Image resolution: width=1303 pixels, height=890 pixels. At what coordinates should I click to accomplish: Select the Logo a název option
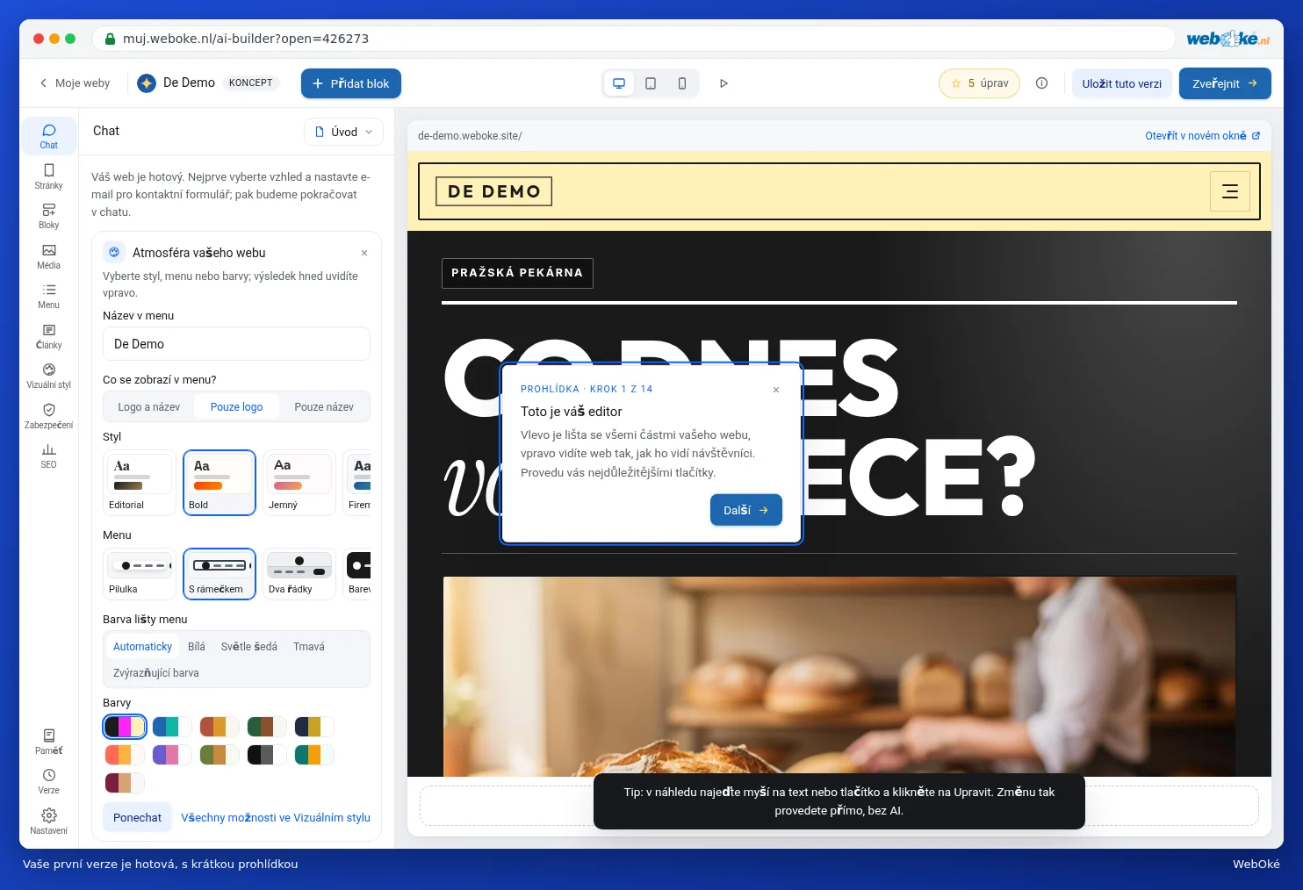pyautogui.click(x=149, y=407)
